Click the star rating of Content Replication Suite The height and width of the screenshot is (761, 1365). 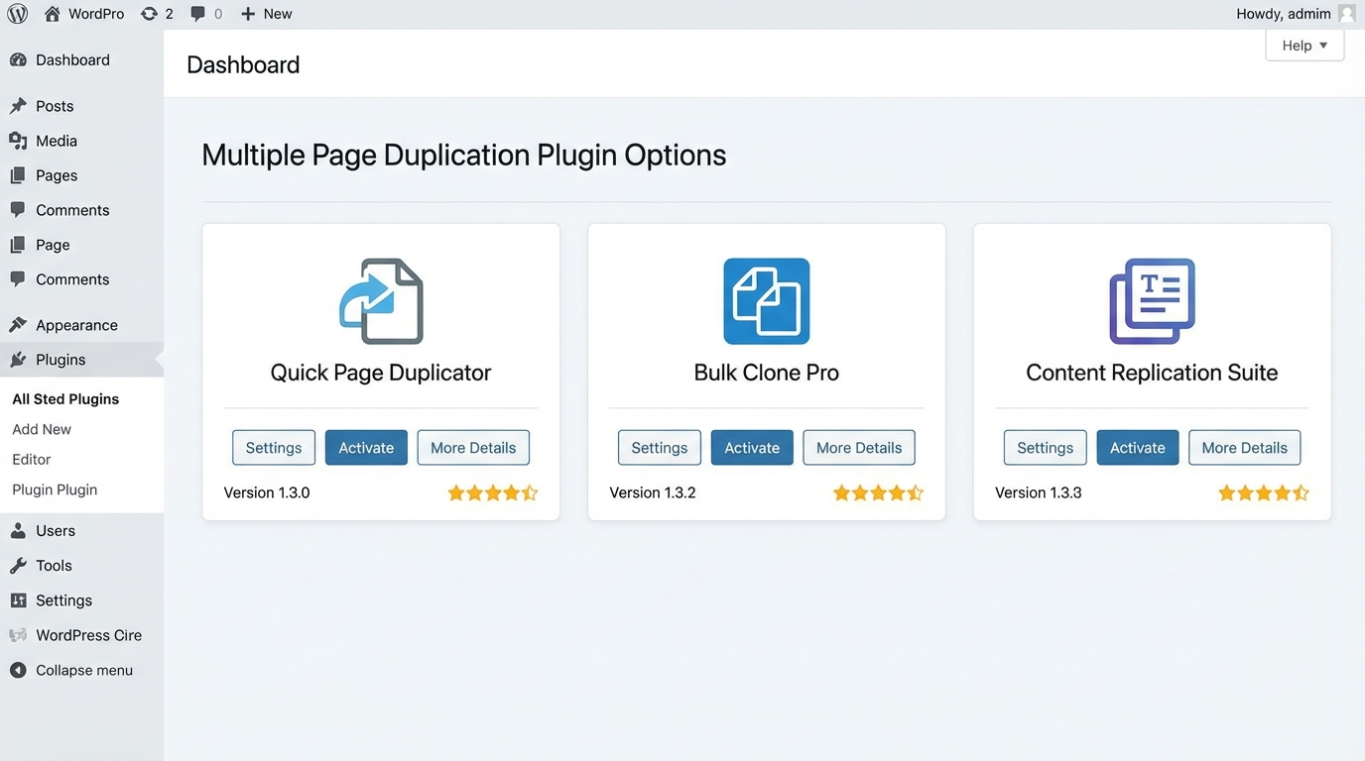[x=1263, y=491]
